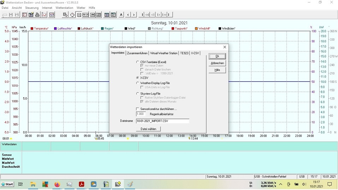
Task: Click the print icon in the toolbar
Action: click(37, 15)
